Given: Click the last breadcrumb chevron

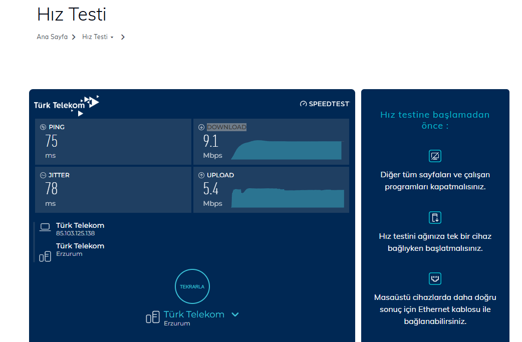Looking at the screenshot, I should pyautogui.click(x=123, y=37).
